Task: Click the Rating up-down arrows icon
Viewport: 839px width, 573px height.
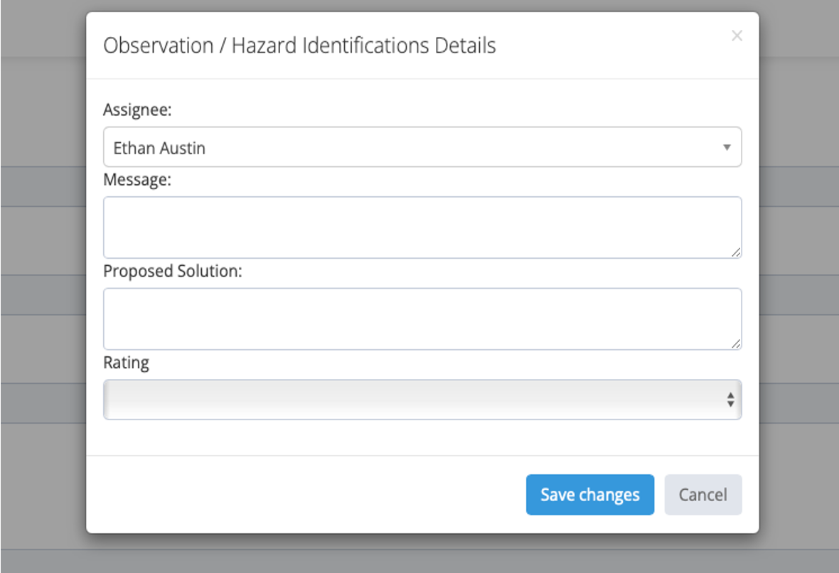Action: [x=730, y=400]
